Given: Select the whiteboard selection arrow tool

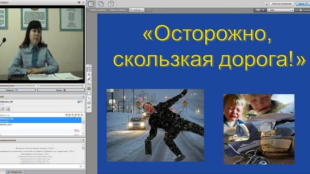Looking at the screenshot, I should (89, 70).
